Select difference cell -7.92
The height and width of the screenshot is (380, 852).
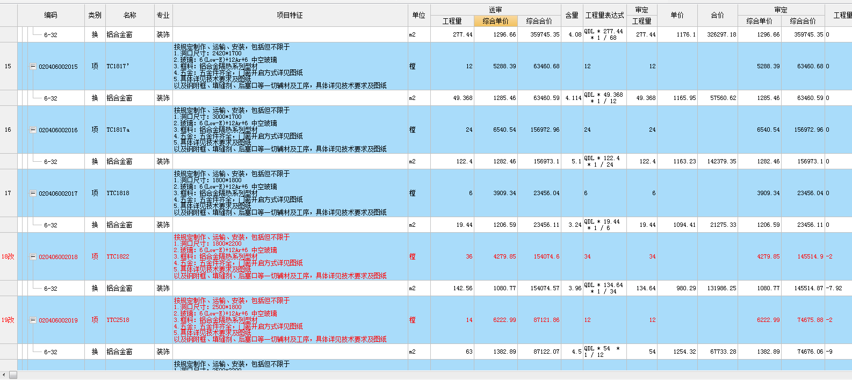click(x=839, y=289)
